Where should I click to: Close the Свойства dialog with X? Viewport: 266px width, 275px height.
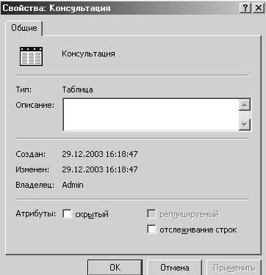(258, 8)
